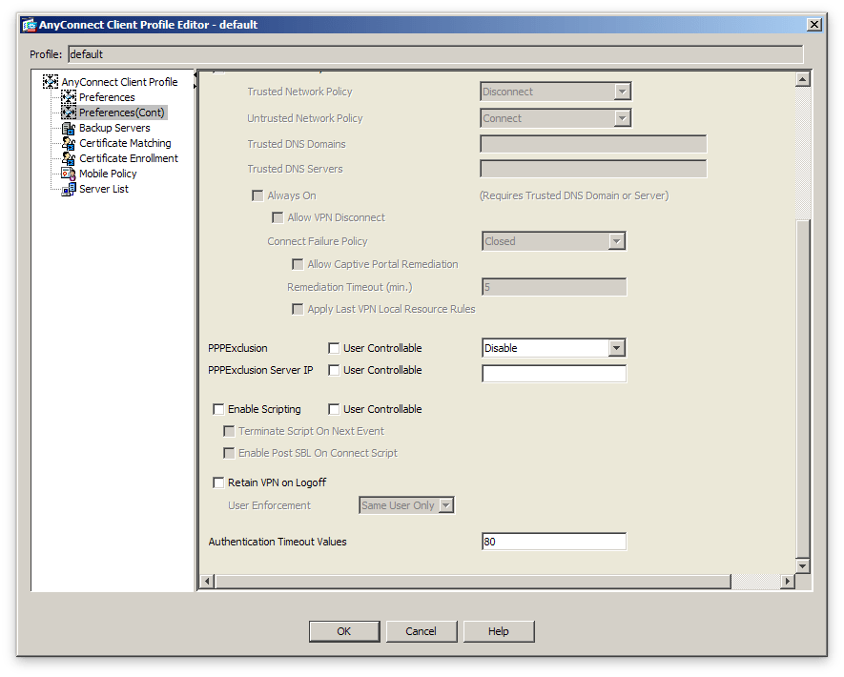
Task: Select the Preferences node icon in the sidebar
Action: point(70,96)
